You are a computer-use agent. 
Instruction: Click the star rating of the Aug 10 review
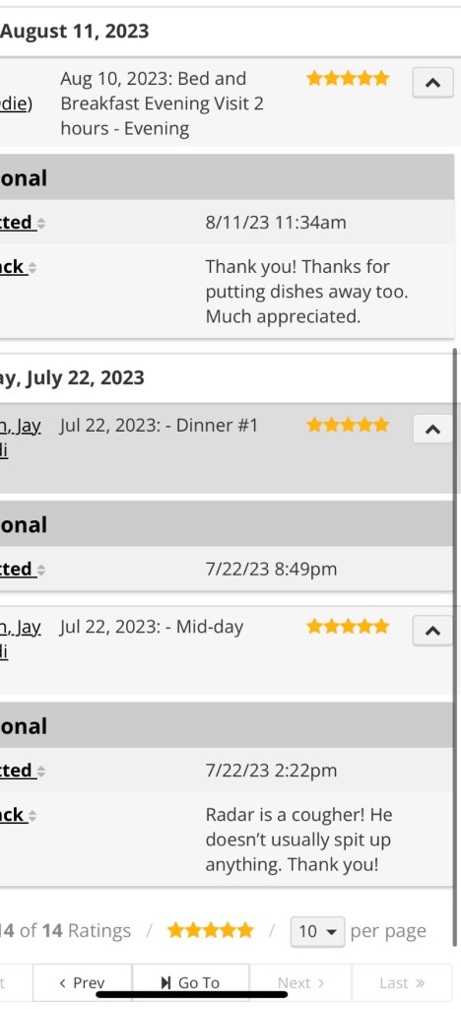pos(348,79)
